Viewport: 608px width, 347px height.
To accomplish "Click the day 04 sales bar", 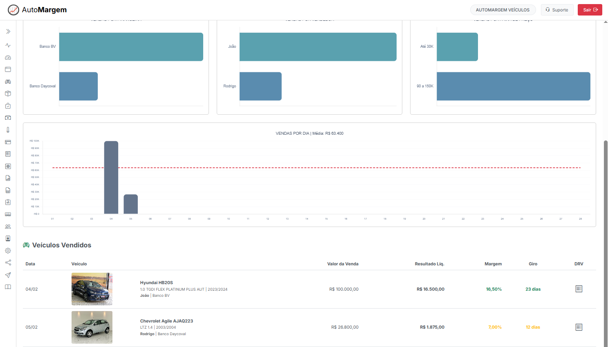I will click(x=111, y=178).
